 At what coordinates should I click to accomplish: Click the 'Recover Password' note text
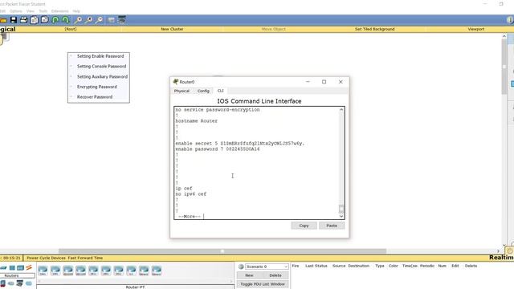pos(95,97)
